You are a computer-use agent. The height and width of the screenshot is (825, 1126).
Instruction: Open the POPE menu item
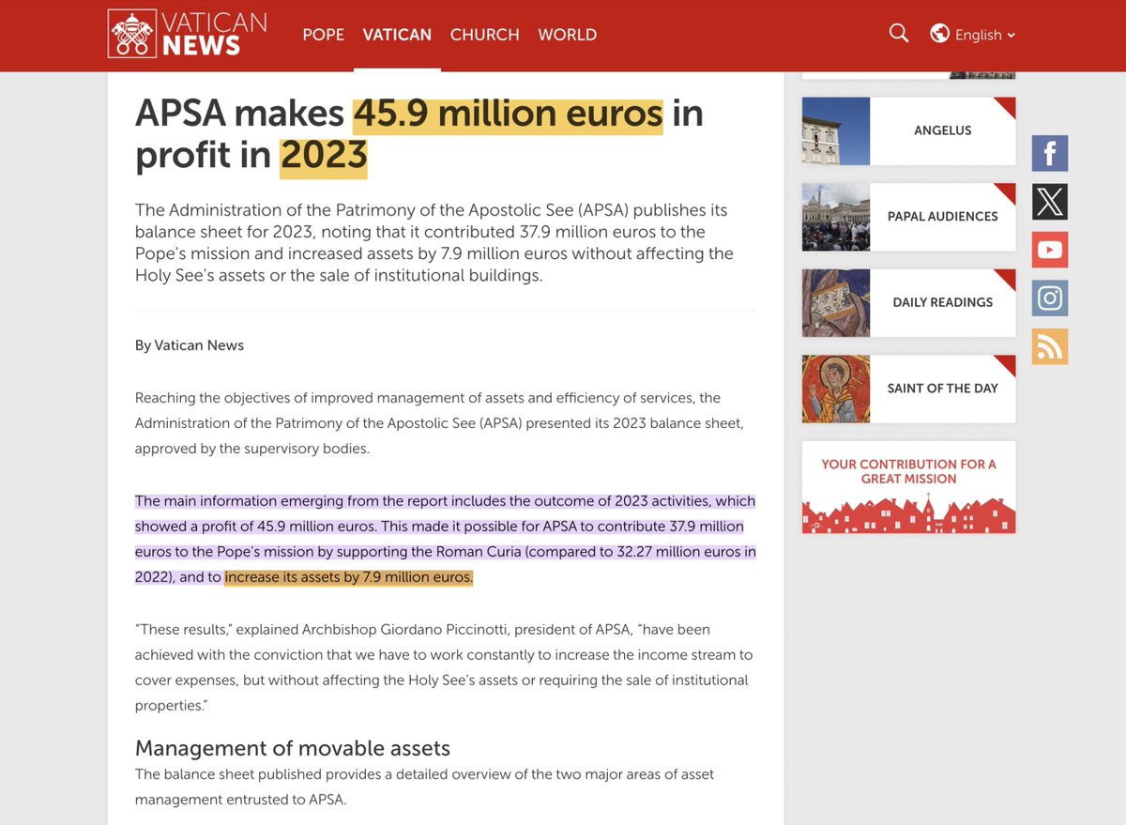click(x=324, y=35)
